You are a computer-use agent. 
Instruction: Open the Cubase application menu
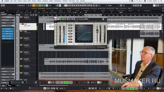(7, 1)
